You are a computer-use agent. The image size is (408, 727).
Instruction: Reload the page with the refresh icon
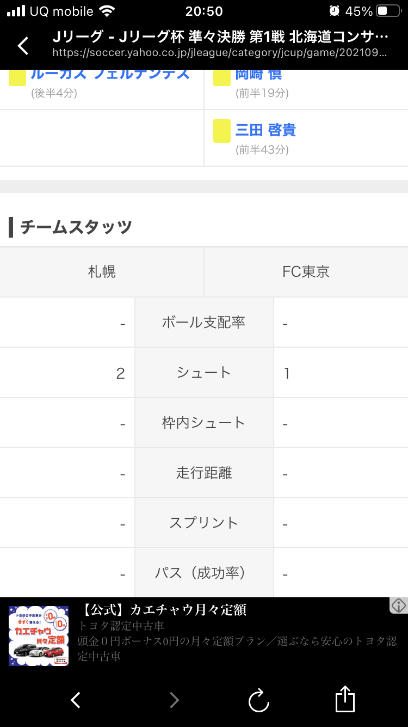pyautogui.click(x=259, y=700)
